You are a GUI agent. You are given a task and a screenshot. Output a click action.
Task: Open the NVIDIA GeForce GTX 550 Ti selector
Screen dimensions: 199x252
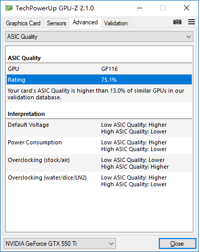pos(60,244)
